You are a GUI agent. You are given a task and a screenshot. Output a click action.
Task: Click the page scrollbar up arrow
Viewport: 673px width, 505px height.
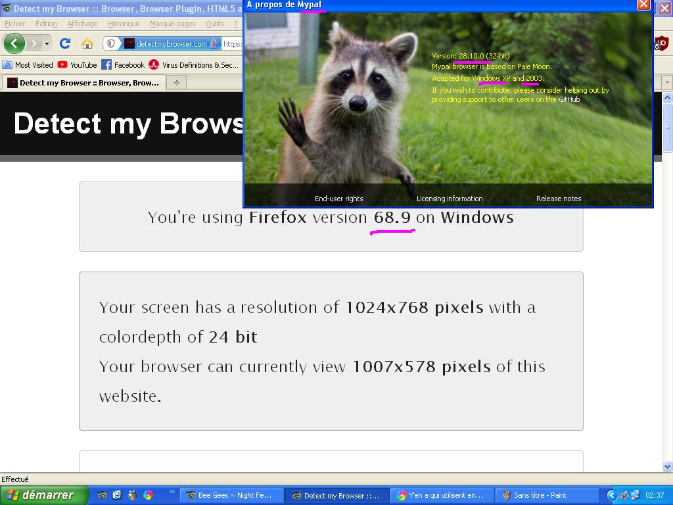point(667,97)
